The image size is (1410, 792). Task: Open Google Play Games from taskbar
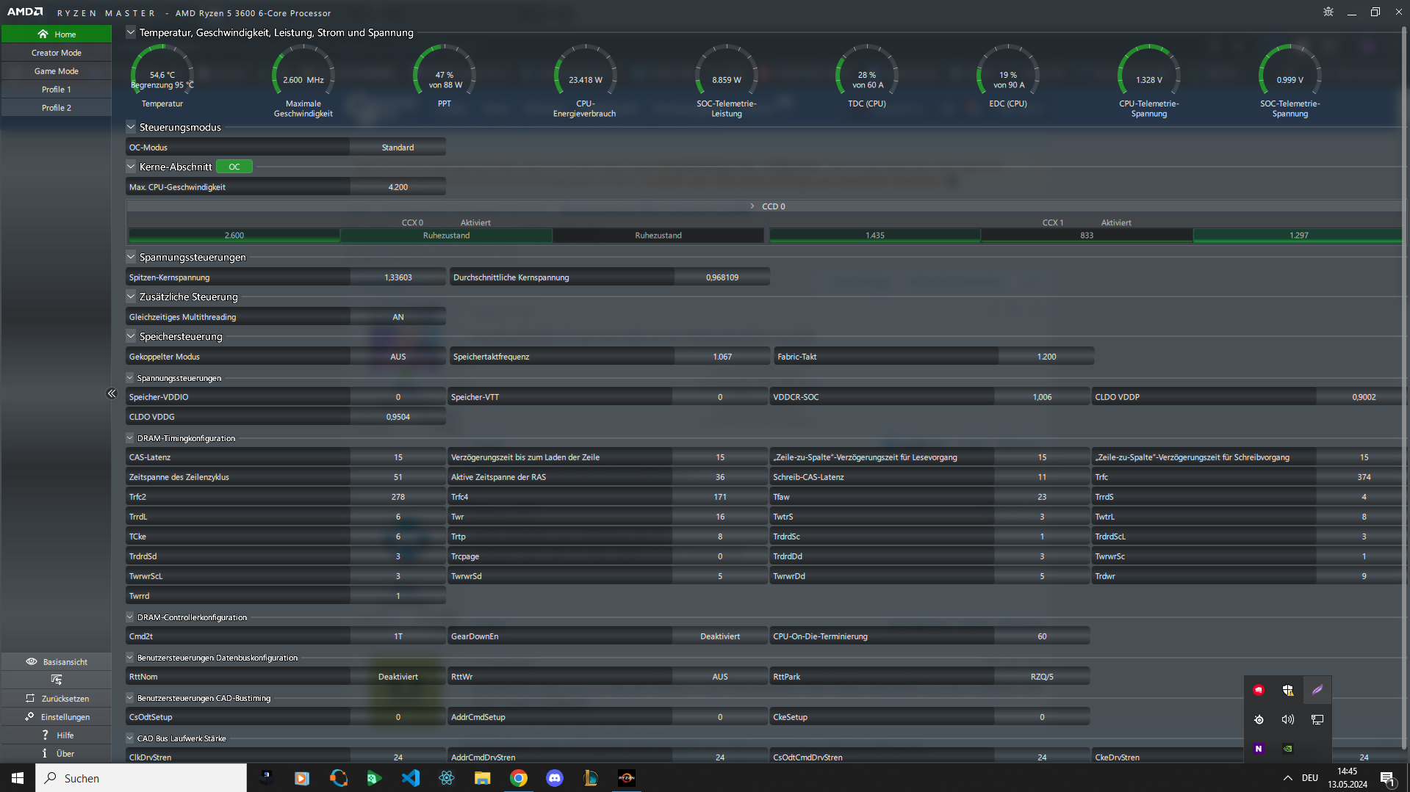374,778
